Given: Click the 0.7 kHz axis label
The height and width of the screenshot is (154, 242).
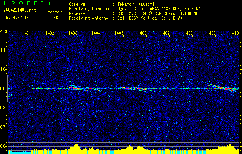Looking at the screenshot, I should pyautogui.click(x=2, y=127).
